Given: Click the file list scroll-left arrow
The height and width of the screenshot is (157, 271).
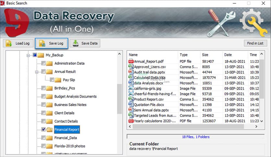Looking at the screenshot, I should pyautogui.click(x=130, y=127).
